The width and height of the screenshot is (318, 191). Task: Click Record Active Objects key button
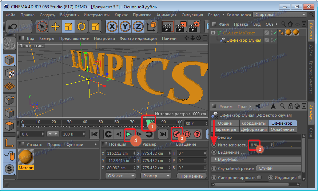tap(176, 134)
